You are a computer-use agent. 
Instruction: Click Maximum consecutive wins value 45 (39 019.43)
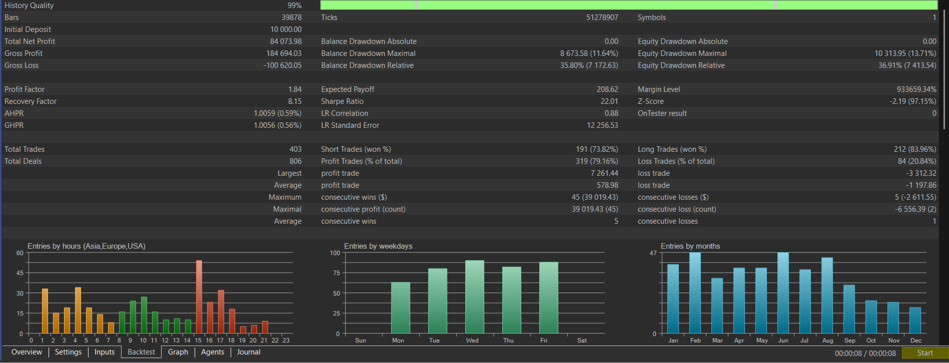tap(595, 197)
